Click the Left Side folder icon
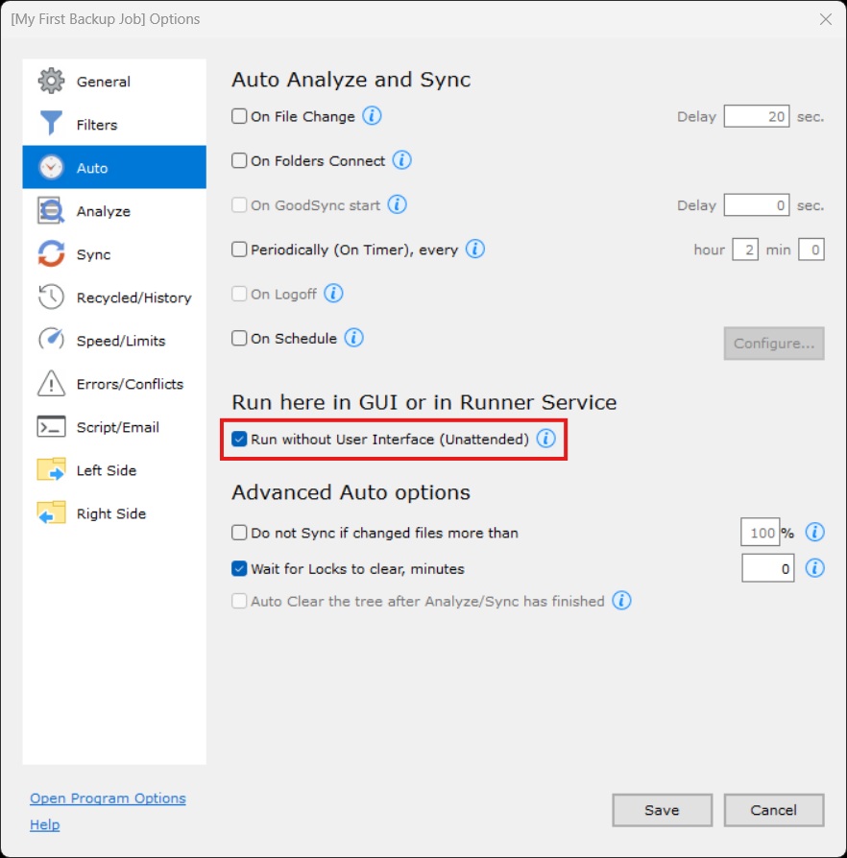The height and width of the screenshot is (858, 847). click(51, 469)
